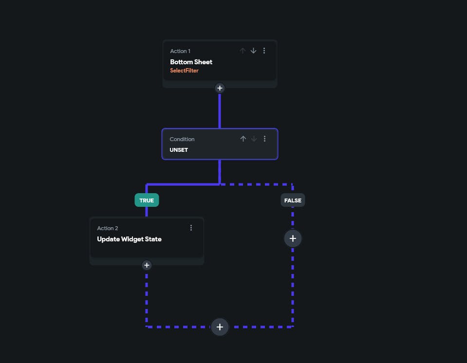
Task: Click the dimmed down arrow on Condition
Action: click(x=254, y=139)
